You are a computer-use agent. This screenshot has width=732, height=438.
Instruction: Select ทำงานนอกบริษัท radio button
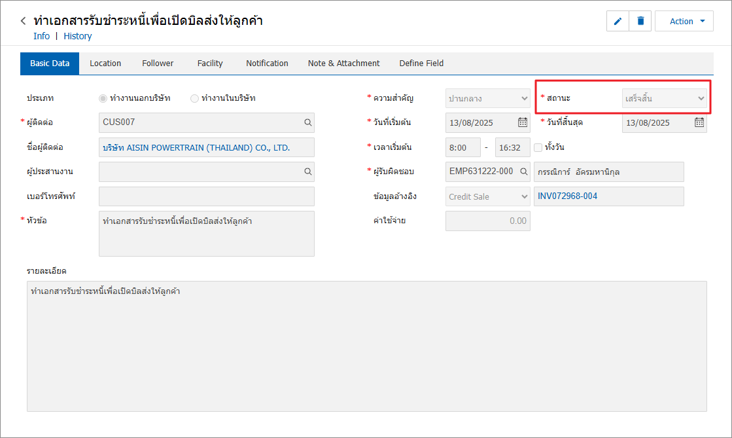click(103, 98)
